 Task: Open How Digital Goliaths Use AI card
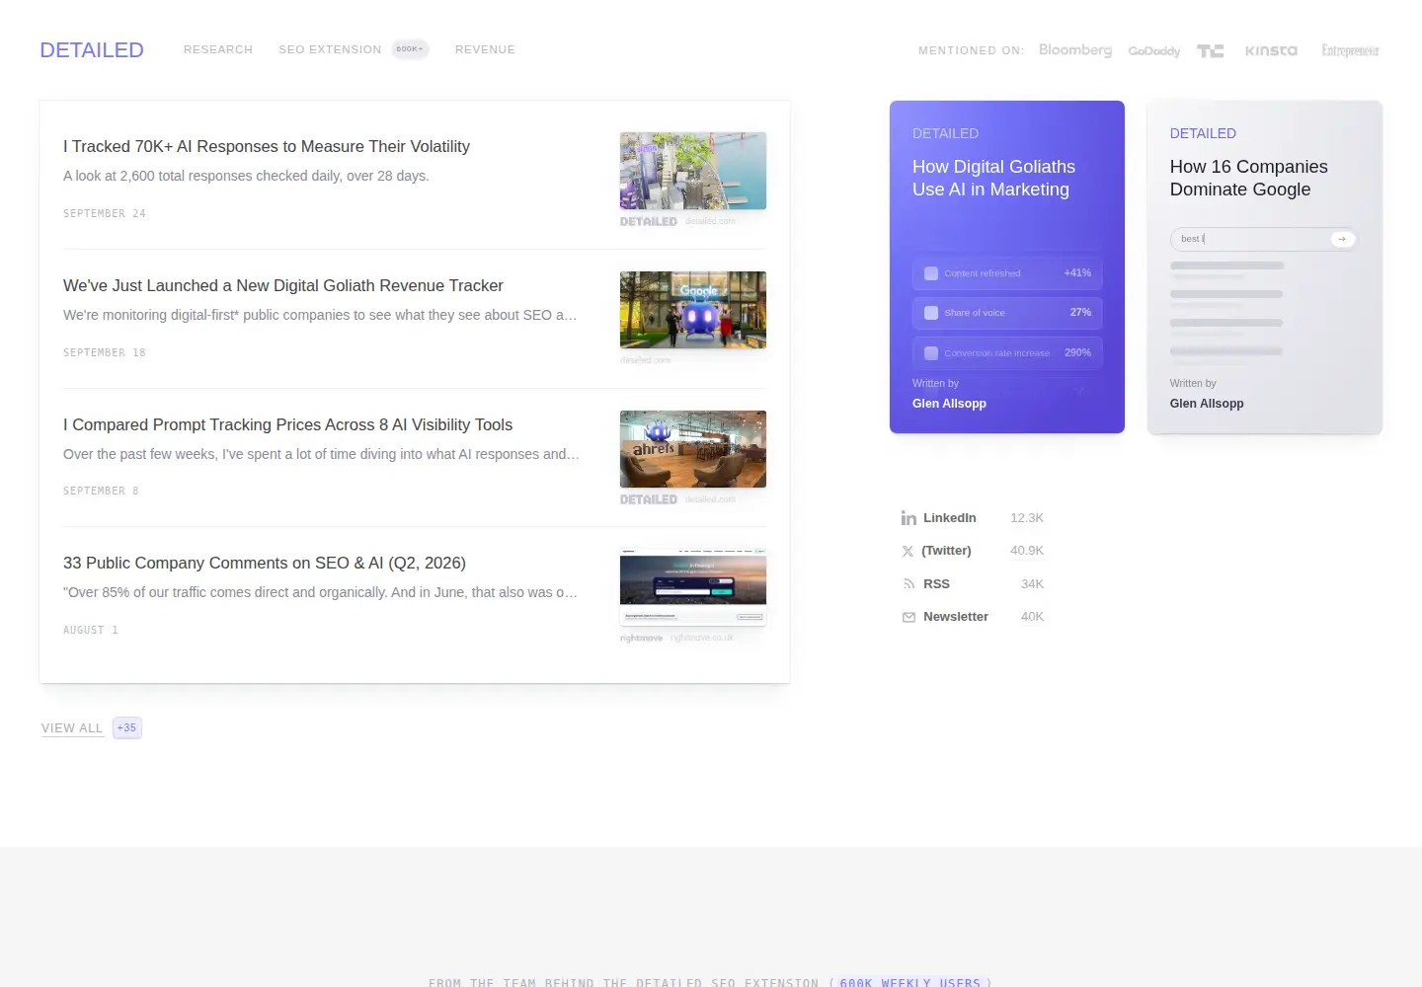coord(1007,266)
